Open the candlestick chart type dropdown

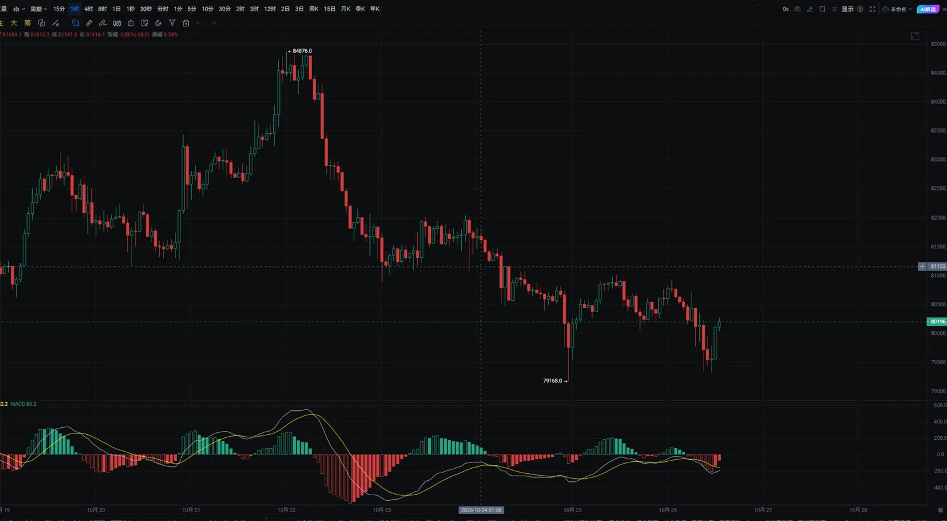click(19, 9)
